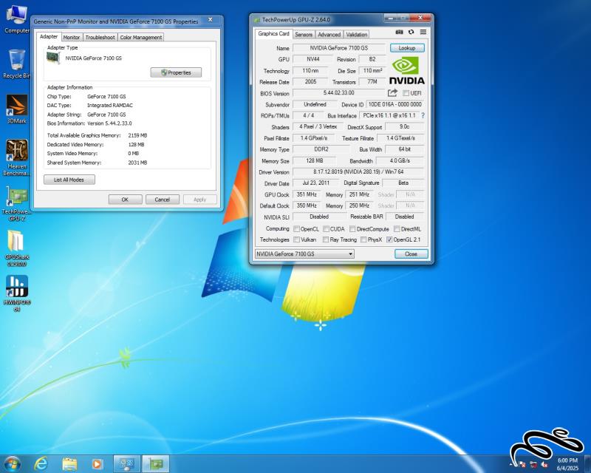This screenshot has height=473, width=591.
Task: Open the GPU selection dropdown in GPU-Z
Action: click(304, 253)
